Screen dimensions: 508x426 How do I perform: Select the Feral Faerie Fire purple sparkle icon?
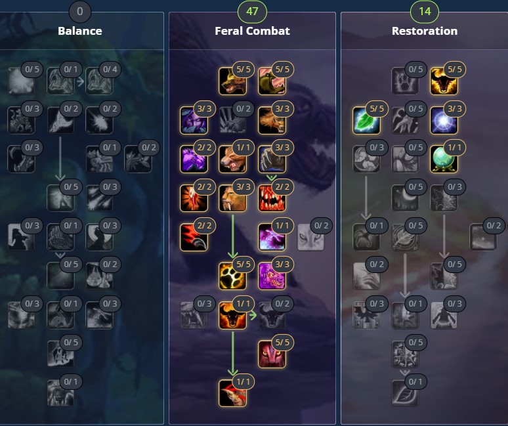(x=272, y=237)
